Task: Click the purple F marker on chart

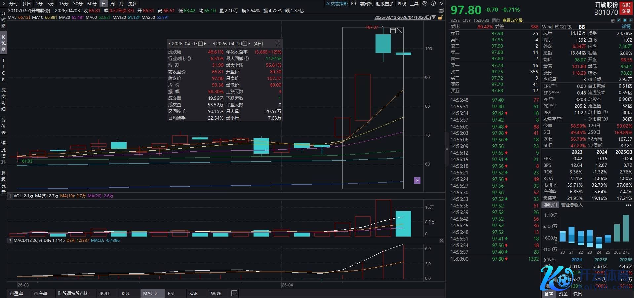Action: click(x=417, y=180)
